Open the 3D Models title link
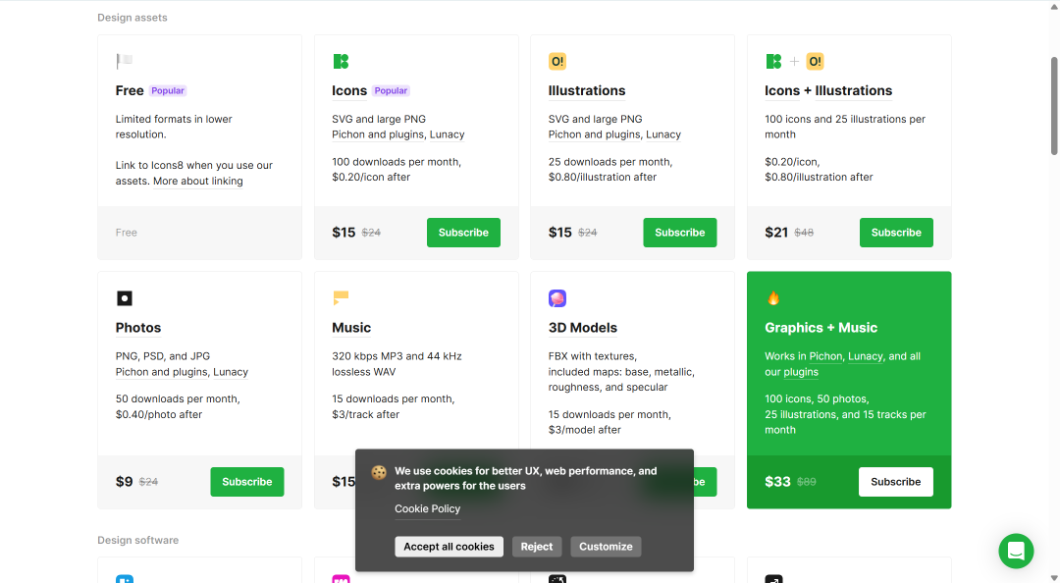The image size is (1060, 583). (583, 328)
